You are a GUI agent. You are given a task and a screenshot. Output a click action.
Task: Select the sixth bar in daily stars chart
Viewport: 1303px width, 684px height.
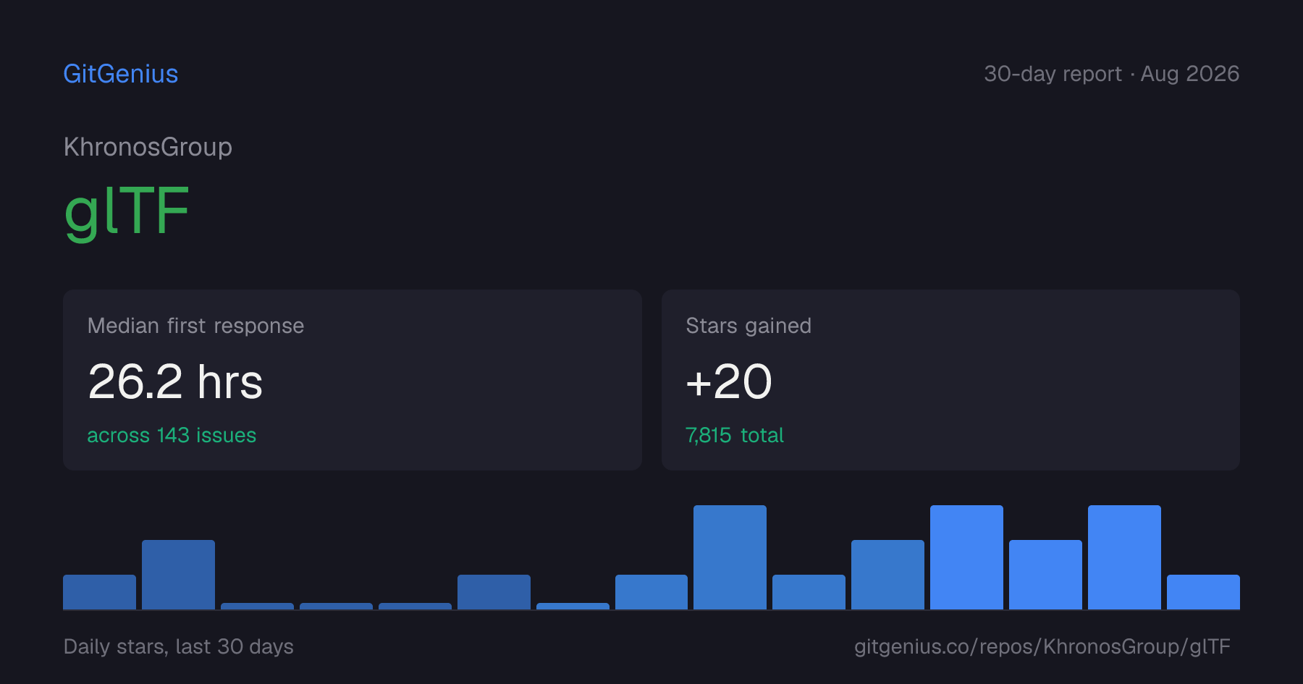[x=494, y=592]
